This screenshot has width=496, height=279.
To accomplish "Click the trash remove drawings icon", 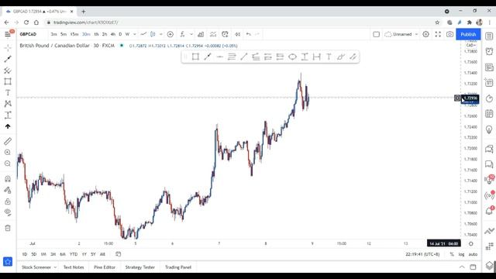I will point(8,228).
